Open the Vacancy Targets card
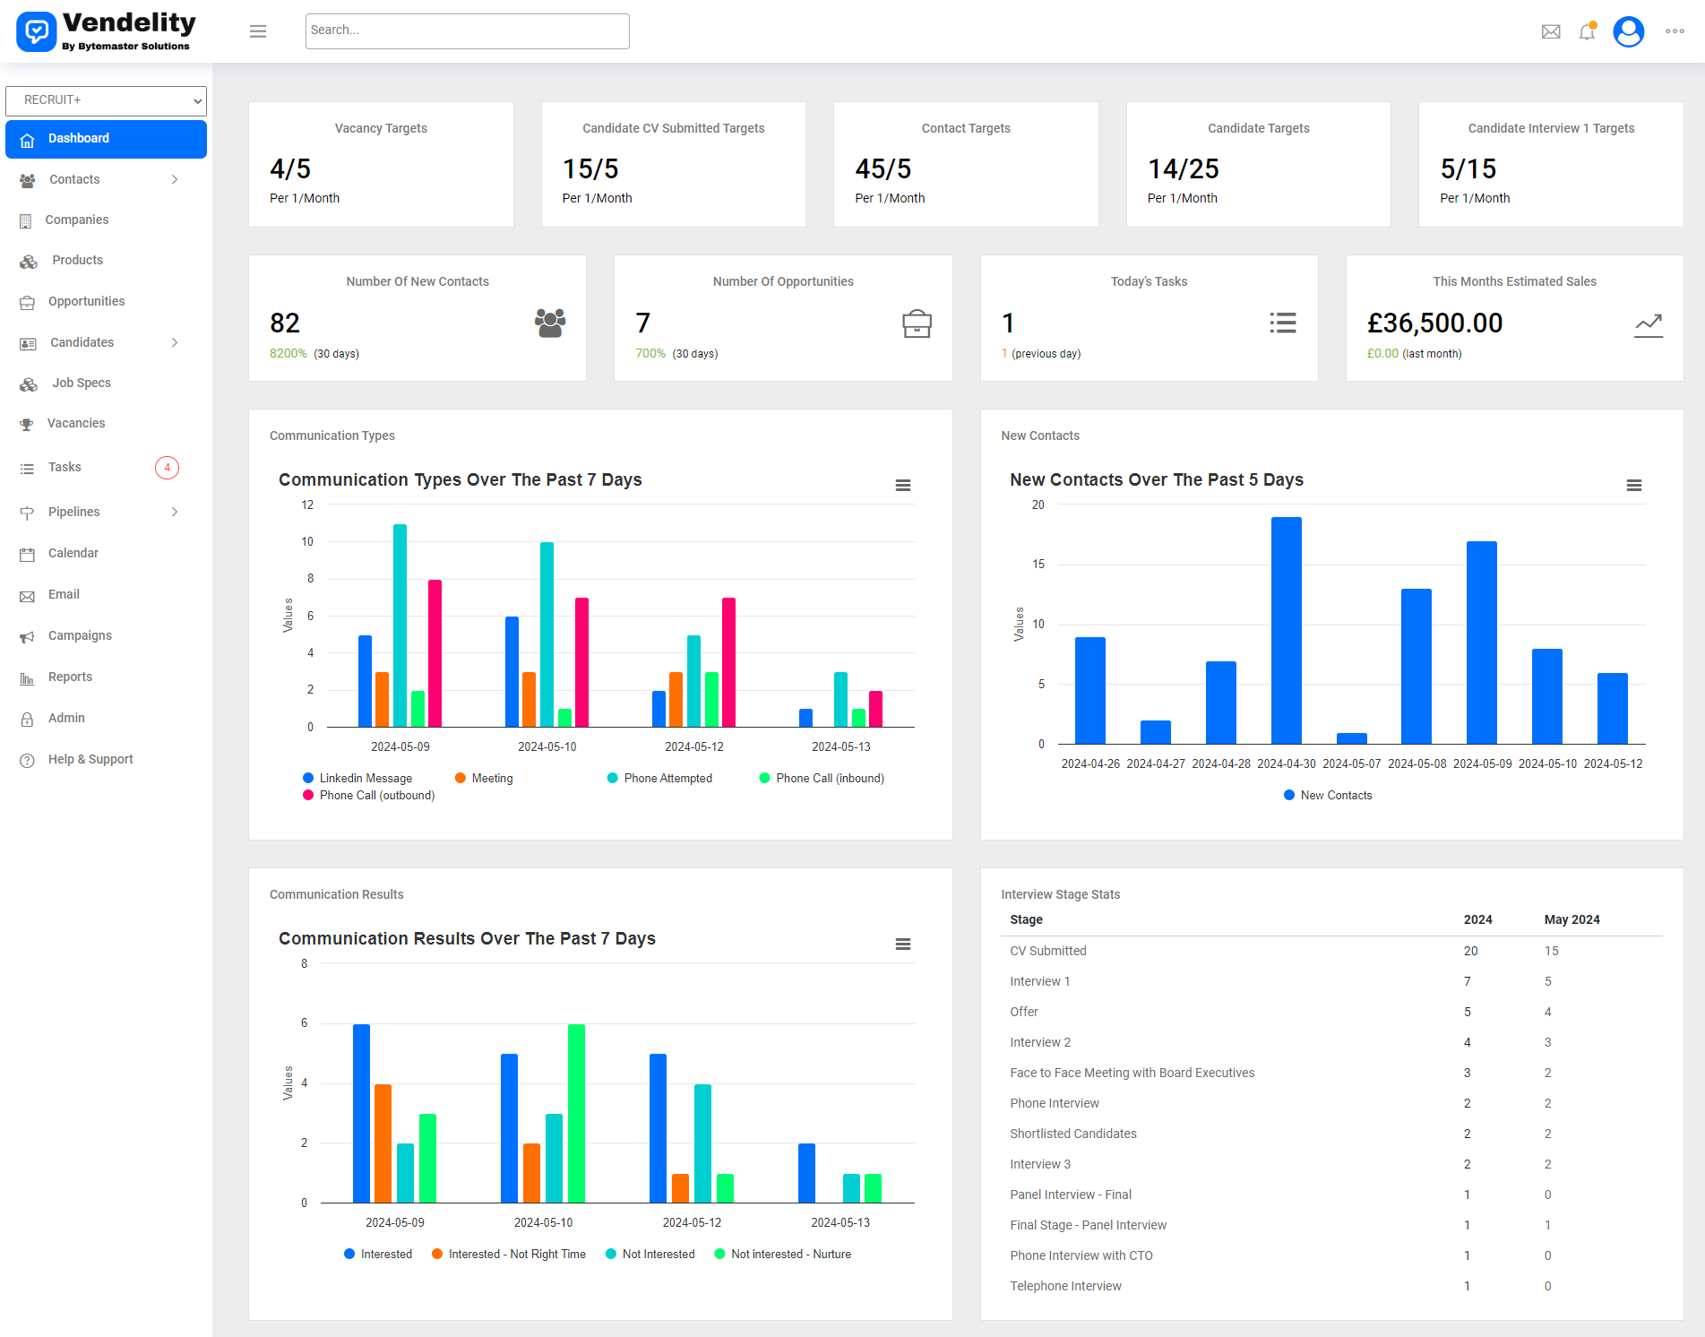The width and height of the screenshot is (1705, 1337). [381, 164]
